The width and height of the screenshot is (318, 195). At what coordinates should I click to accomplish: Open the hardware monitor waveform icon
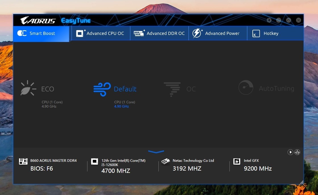coord(297,152)
